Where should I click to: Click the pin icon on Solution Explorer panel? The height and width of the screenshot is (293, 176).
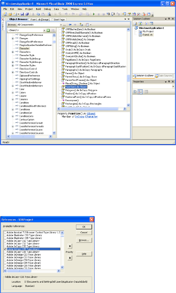169,19
